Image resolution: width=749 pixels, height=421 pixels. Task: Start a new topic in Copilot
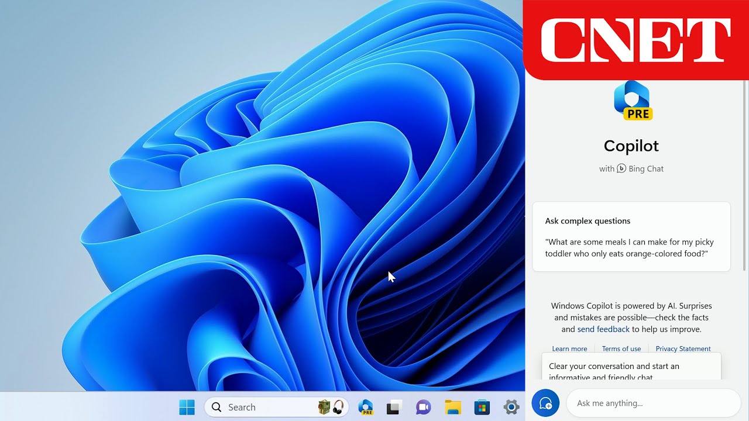tap(545, 403)
